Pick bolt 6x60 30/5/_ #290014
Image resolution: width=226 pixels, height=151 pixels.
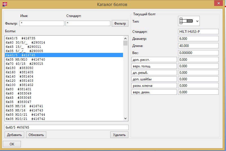(25, 43)
